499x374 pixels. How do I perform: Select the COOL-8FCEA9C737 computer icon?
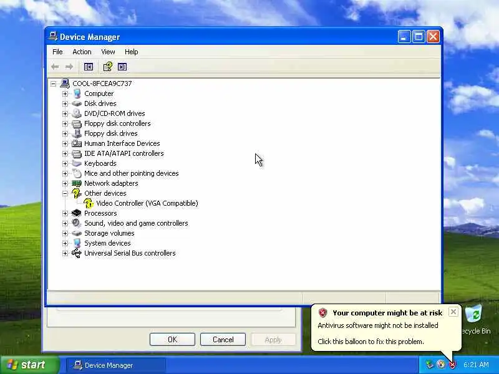tap(65, 84)
